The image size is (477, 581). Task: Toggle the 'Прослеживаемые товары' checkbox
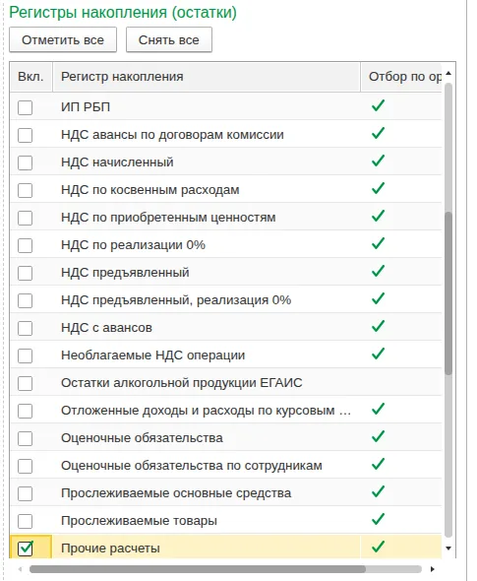tap(26, 521)
